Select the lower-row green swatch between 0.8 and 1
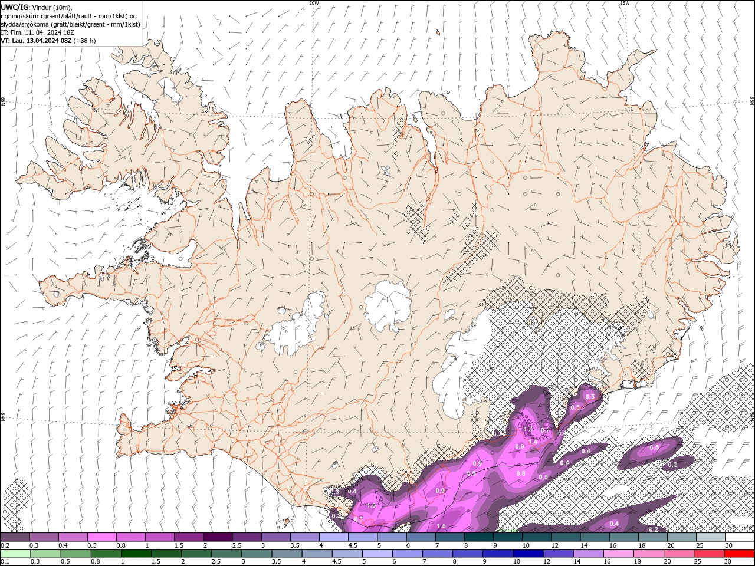755x566 pixels. (106, 554)
